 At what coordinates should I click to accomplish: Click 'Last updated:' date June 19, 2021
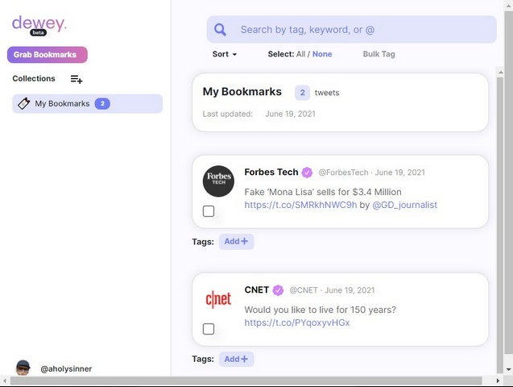[x=290, y=114]
